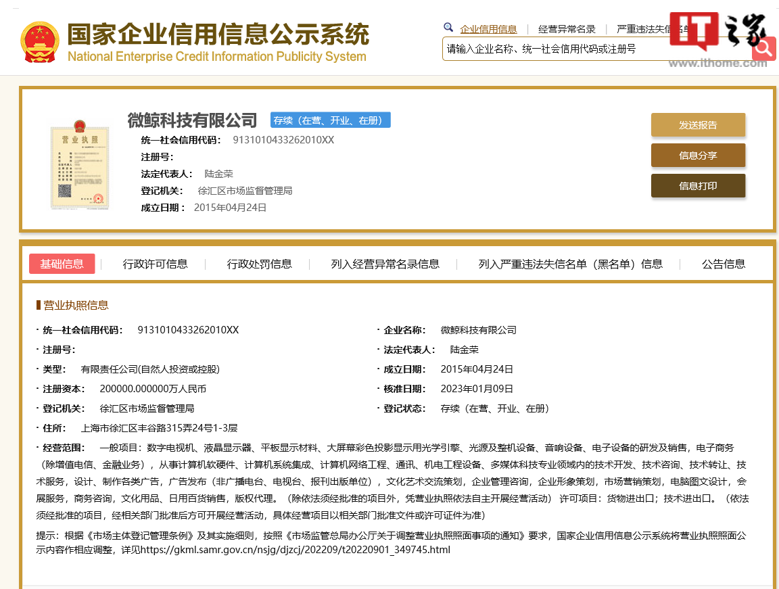Click the approval date 2023年01月09日
779x589 pixels.
click(477, 389)
